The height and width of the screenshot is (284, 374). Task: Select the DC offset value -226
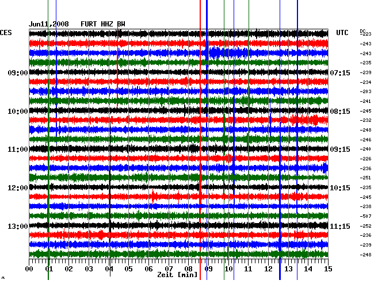(x=365, y=159)
